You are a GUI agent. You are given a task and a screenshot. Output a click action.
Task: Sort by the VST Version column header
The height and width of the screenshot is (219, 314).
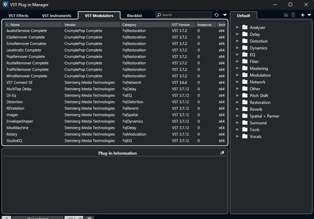tap(183, 25)
